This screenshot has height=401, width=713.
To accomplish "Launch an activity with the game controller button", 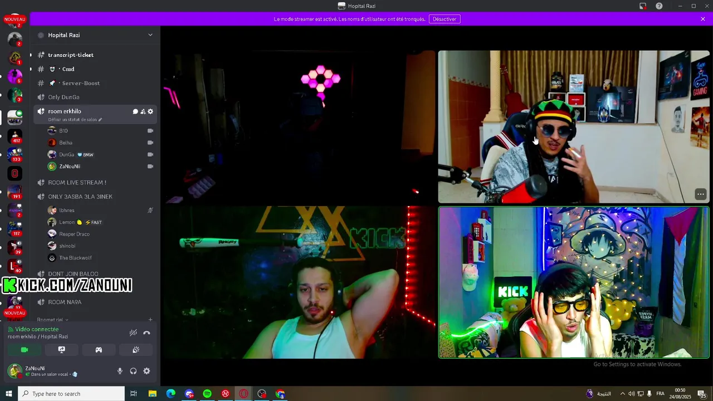I will point(99,350).
